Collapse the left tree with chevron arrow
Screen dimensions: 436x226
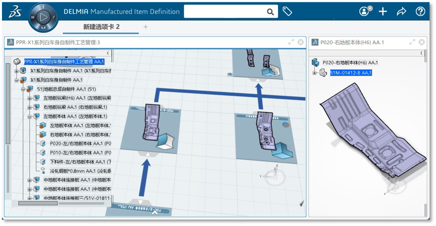pyautogui.click(x=108, y=53)
